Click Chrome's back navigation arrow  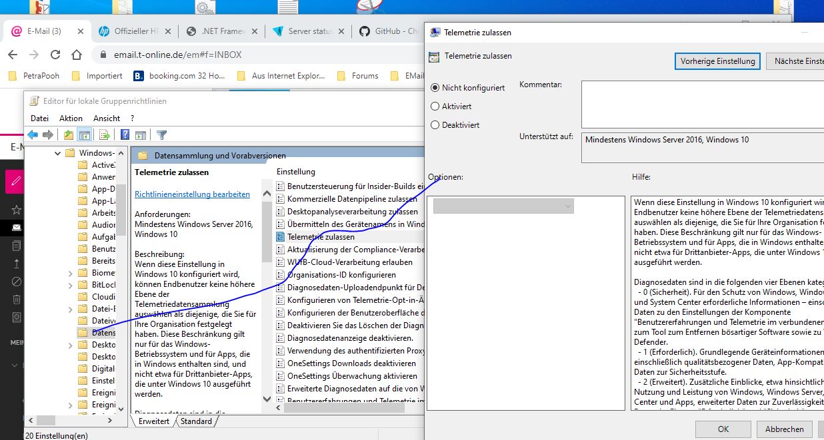coord(13,55)
